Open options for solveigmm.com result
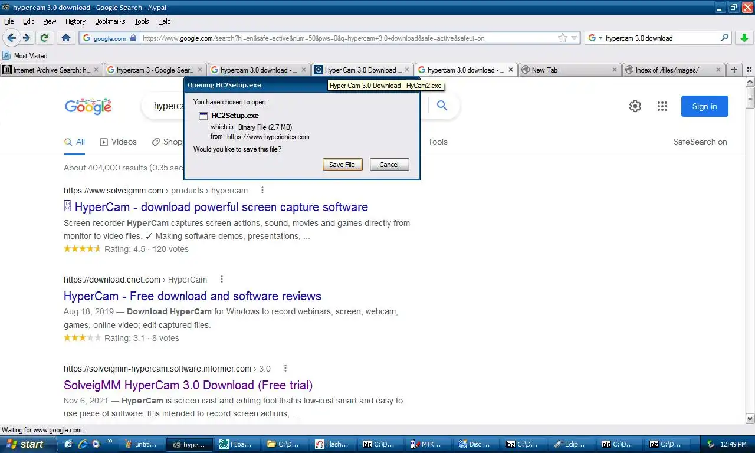This screenshot has height=453, width=755. (262, 191)
